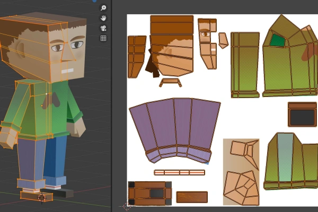Select the brown hair top UV island

click(x=172, y=24)
